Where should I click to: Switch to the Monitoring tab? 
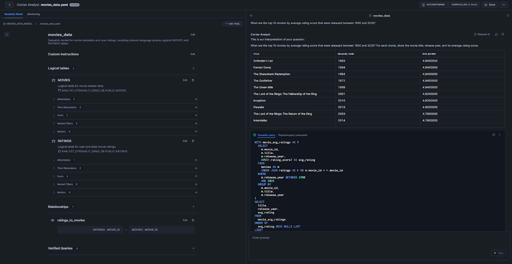[x=34, y=14]
